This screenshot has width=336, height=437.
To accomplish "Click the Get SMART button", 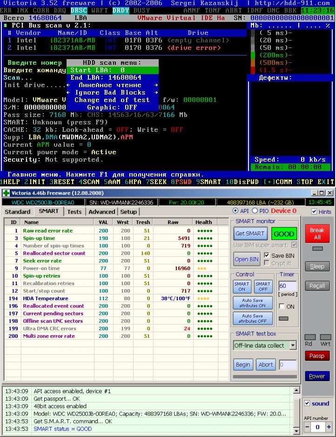I will [250, 233].
